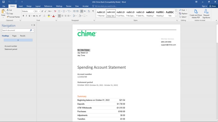This screenshot has width=218, height=122.
Task: Show or hide paragraph marks
Action: 93,11
